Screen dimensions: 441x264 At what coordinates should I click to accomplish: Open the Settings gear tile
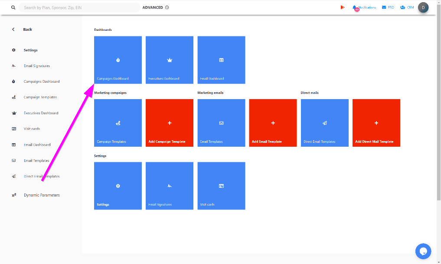[x=118, y=186]
